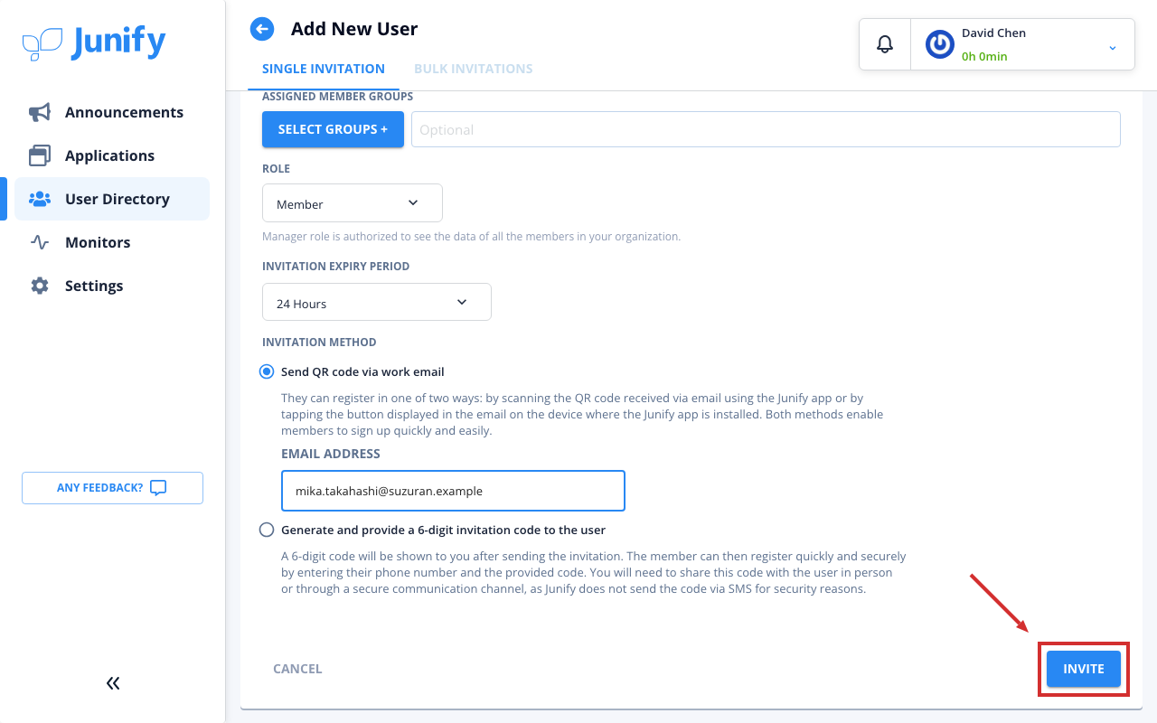This screenshot has height=723, width=1157.
Task: Open Settings in the sidebar
Action: coord(112,286)
